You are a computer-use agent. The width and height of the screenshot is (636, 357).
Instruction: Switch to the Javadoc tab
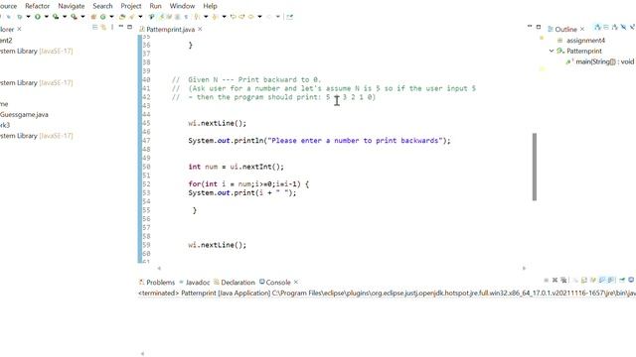click(x=195, y=282)
